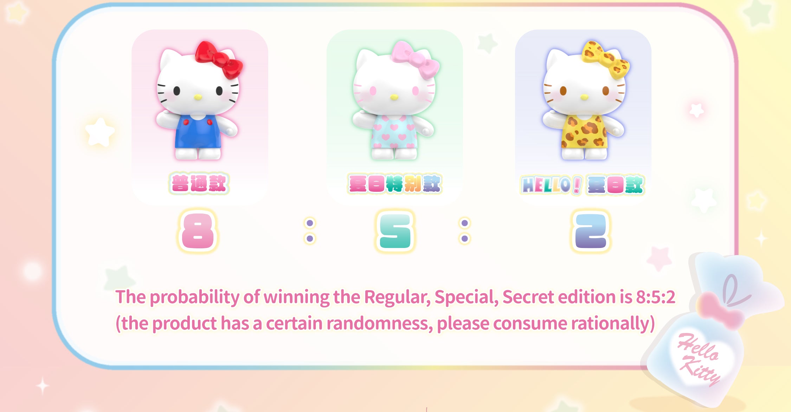Click the teal number 5
The height and width of the screenshot is (412, 791).
[x=395, y=231]
